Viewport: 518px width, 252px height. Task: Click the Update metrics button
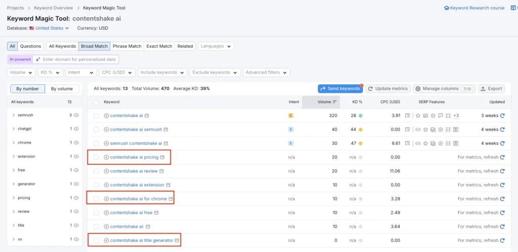[x=388, y=89]
